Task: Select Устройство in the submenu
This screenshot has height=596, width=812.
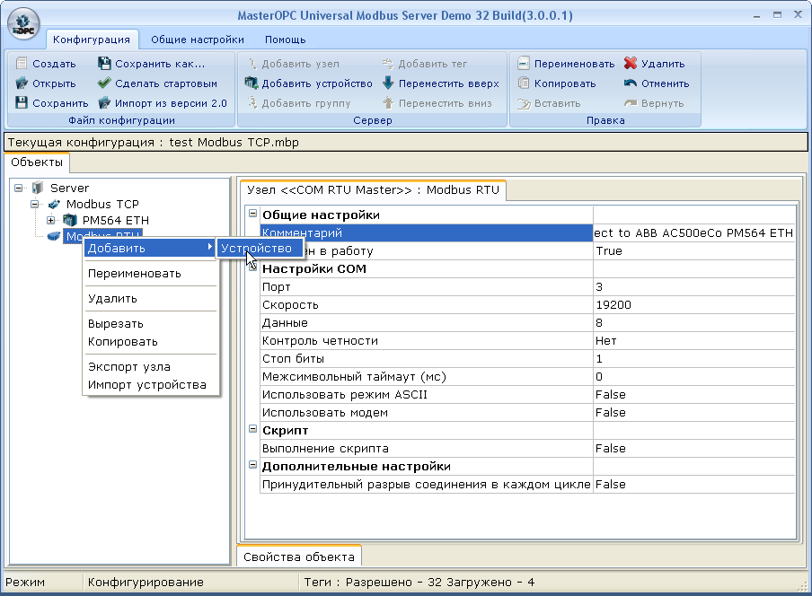Action: [x=256, y=248]
